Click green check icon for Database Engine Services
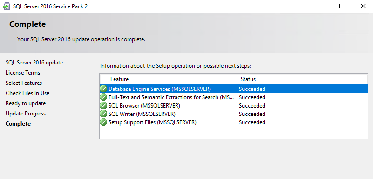373x179 pixels. click(103, 89)
